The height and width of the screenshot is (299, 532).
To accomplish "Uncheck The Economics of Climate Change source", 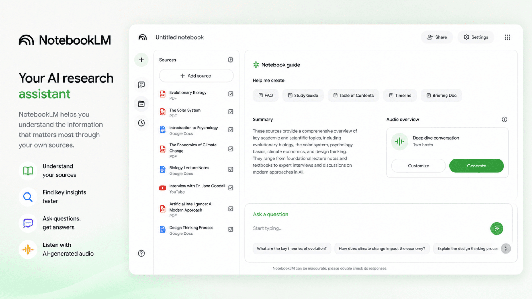I will 231,149.
